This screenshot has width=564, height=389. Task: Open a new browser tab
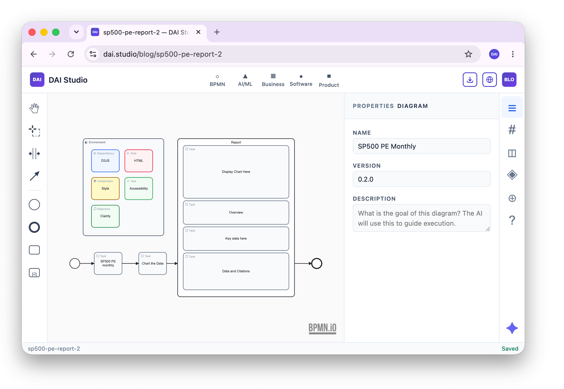pyautogui.click(x=217, y=32)
